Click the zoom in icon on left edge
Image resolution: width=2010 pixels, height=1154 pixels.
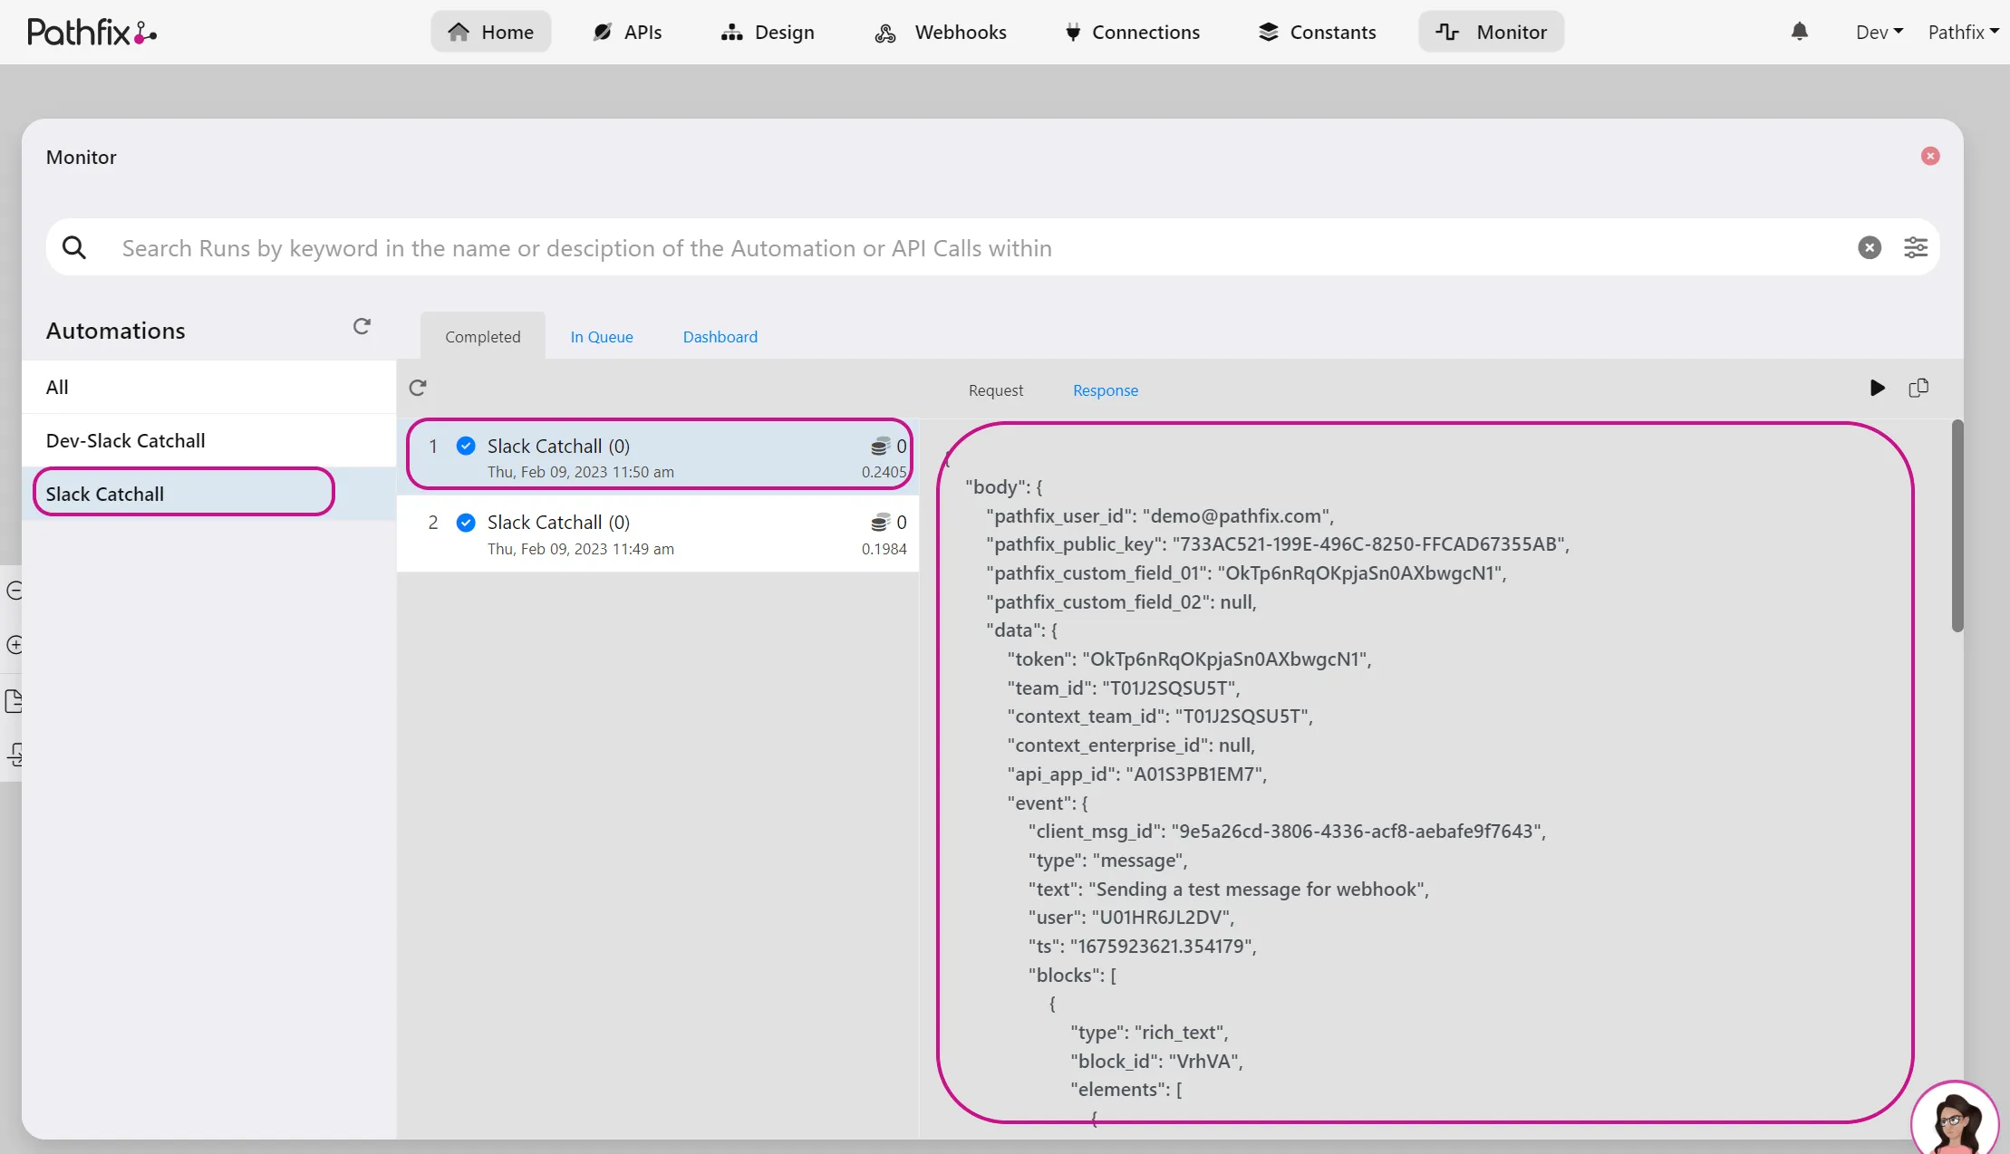pyautogui.click(x=14, y=645)
